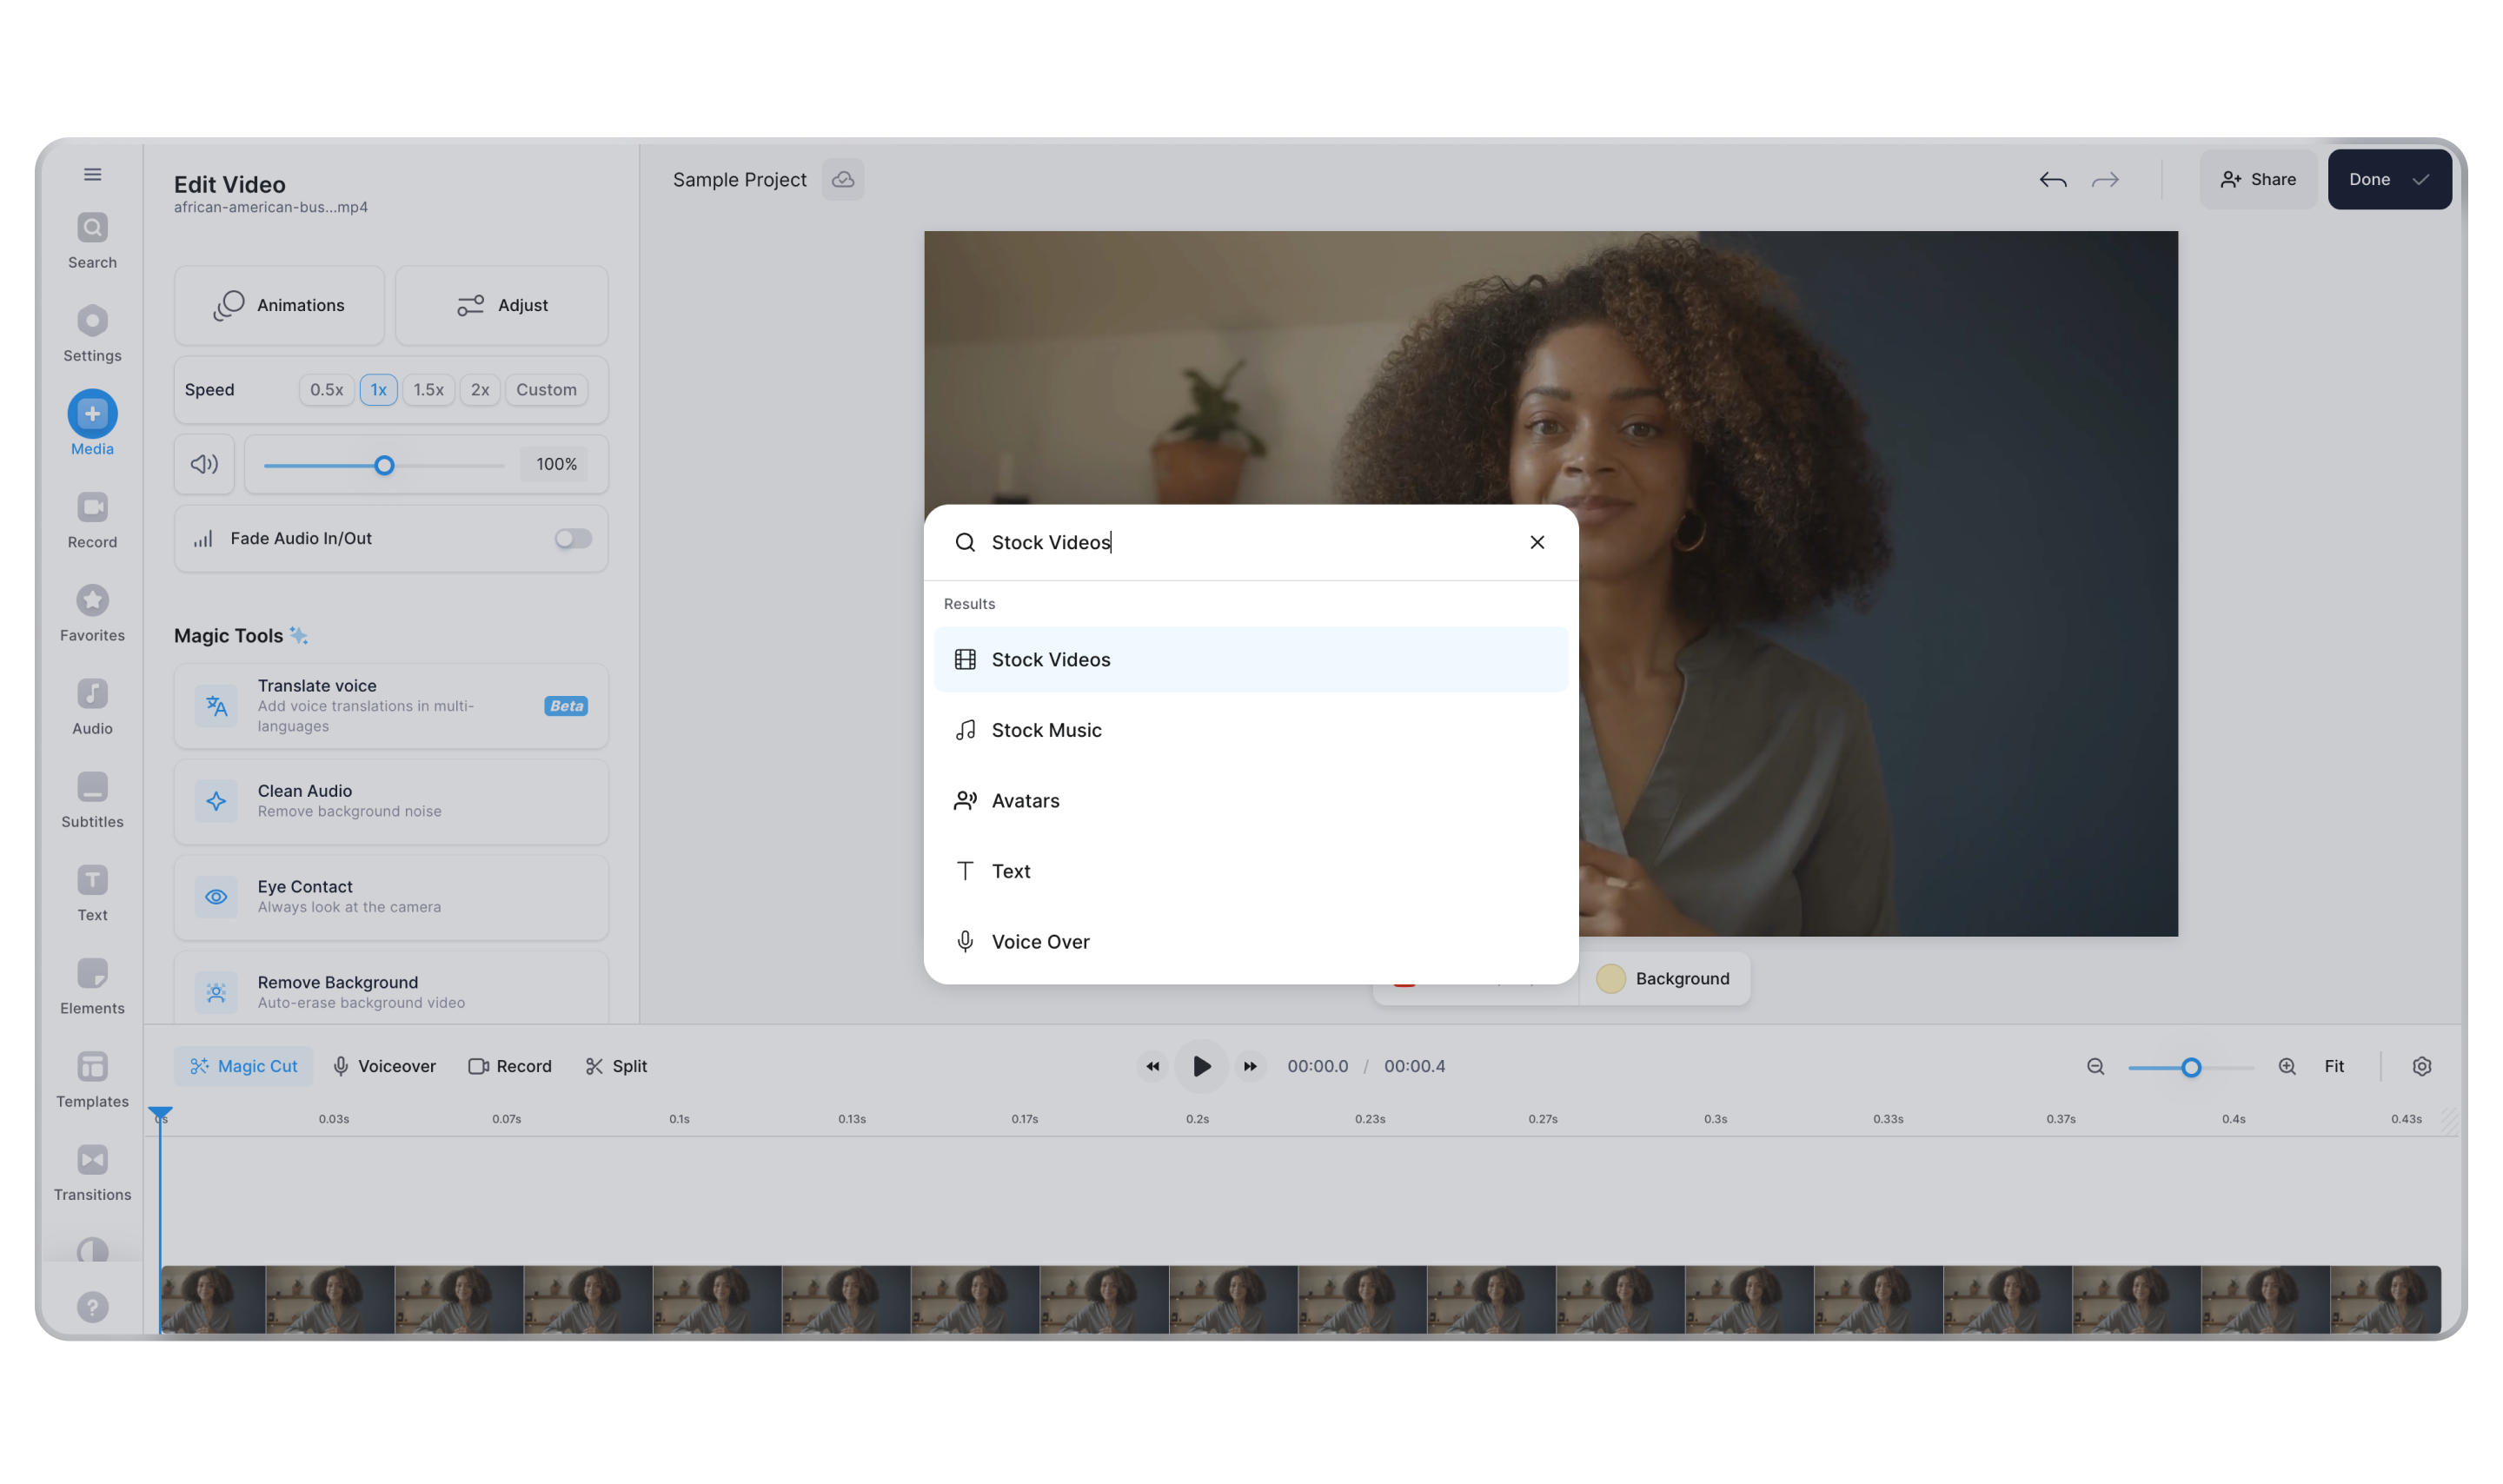This screenshot has height=1484, width=2503.
Task: Redo the last action
Action: pyautogui.click(x=2105, y=180)
